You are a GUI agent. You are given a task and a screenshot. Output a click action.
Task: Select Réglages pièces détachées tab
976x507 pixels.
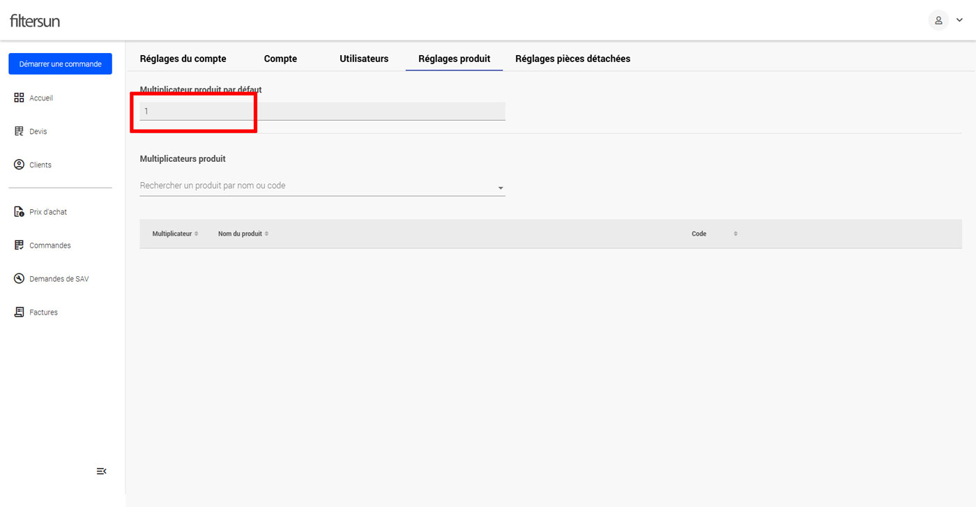(572, 59)
